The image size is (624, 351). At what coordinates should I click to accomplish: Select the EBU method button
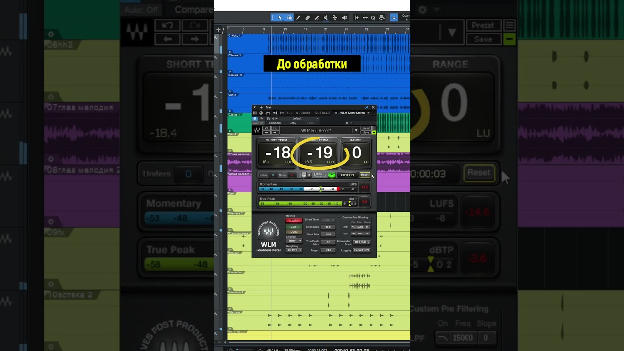point(294,220)
